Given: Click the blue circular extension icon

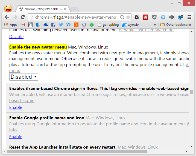Looking at the screenshot, I should tap(180, 17).
